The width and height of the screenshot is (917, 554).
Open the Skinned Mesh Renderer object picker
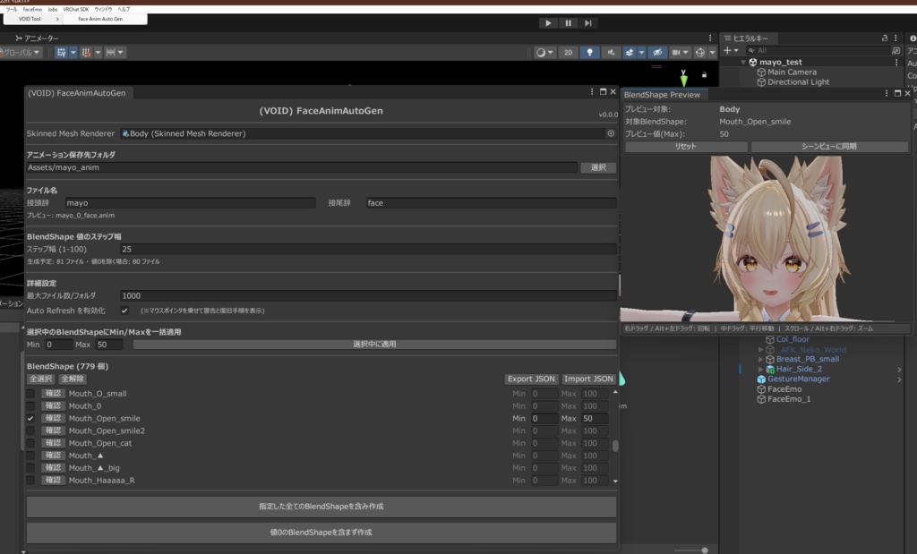pos(611,133)
